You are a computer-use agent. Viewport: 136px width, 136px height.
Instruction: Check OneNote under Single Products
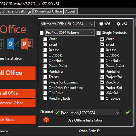(102, 61)
